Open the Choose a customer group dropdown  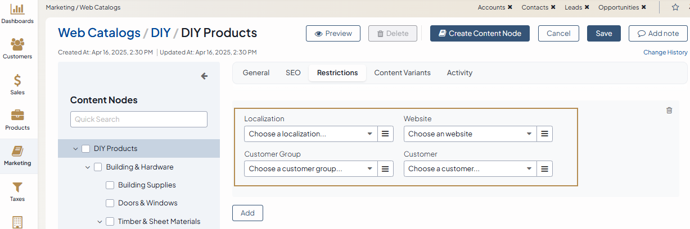coord(311,169)
